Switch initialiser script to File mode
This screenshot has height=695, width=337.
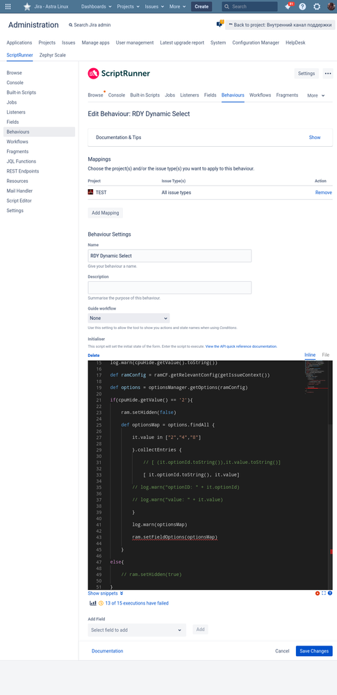click(x=325, y=355)
